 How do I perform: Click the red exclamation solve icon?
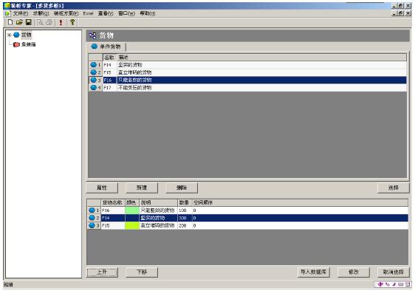61,22
